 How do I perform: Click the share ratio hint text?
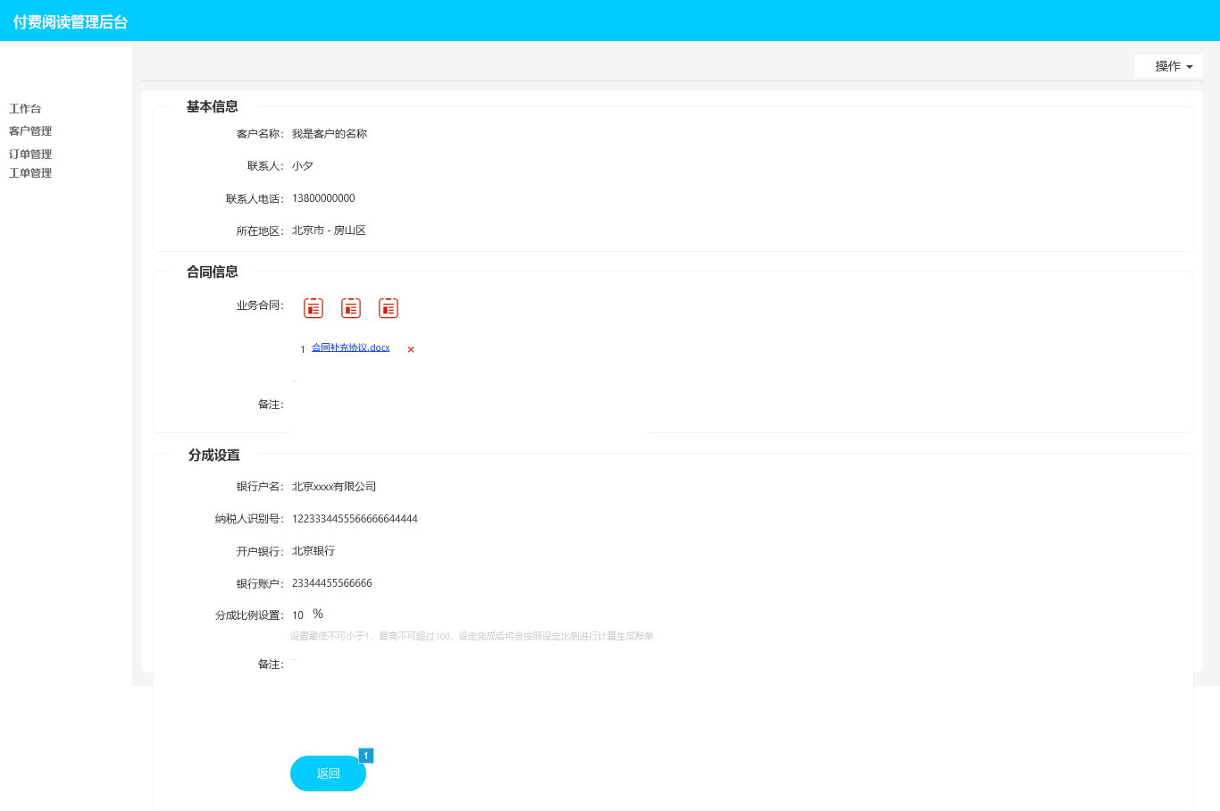pyautogui.click(x=472, y=636)
